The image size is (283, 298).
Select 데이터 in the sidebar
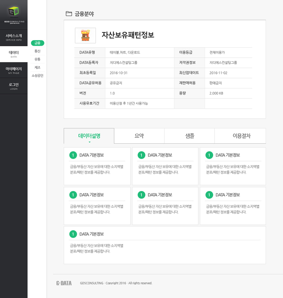click(14, 54)
